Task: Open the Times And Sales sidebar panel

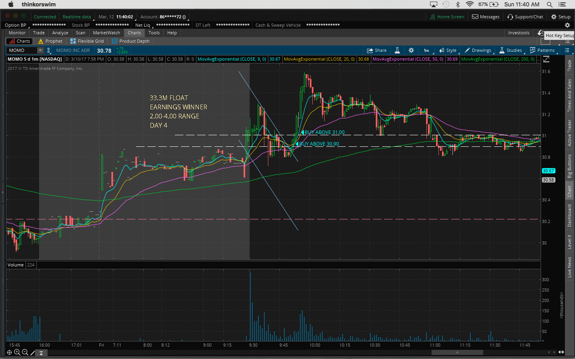Action: [569, 95]
